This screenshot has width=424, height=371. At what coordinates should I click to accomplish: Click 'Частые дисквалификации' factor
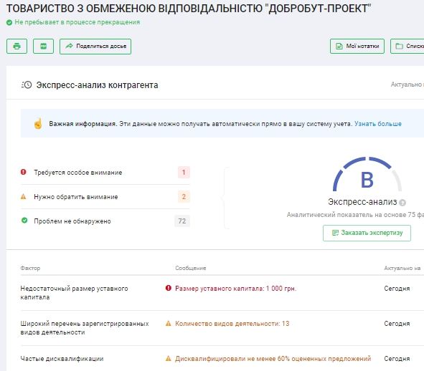[62, 359]
